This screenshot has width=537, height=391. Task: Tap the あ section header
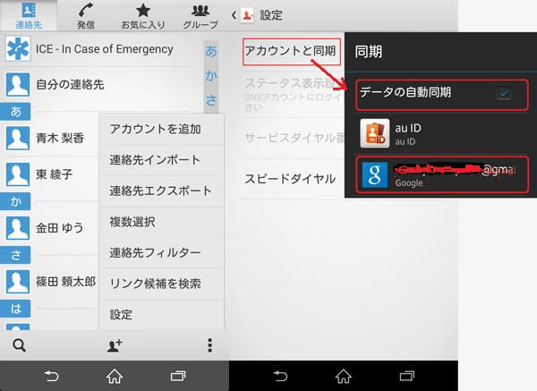point(15,112)
